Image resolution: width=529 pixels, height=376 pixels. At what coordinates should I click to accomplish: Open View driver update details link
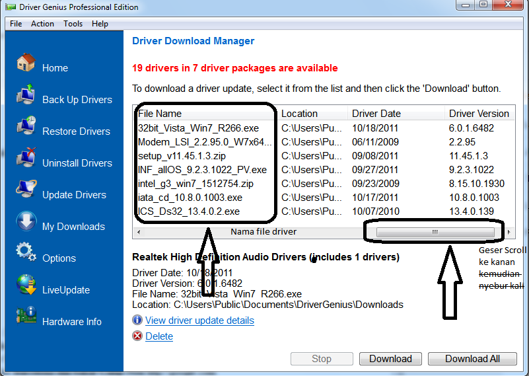199,320
